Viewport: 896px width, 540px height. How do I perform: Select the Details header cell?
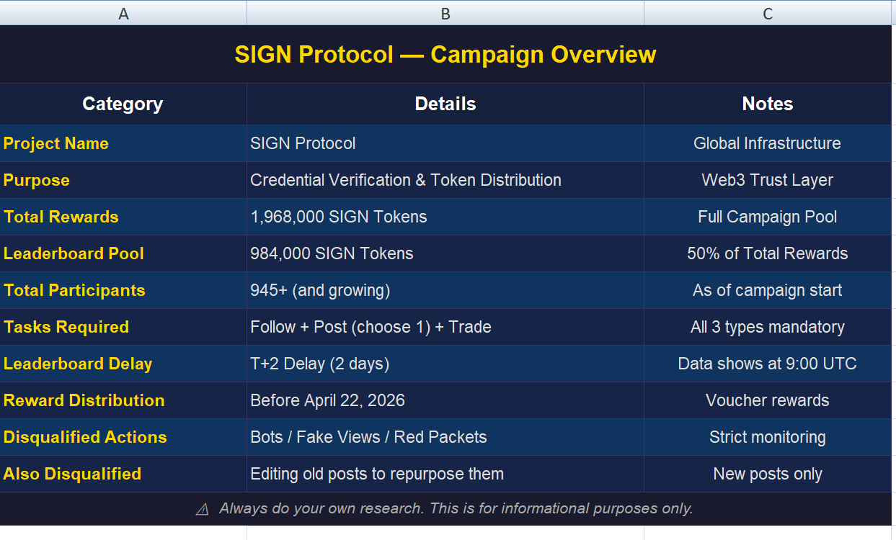445,104
